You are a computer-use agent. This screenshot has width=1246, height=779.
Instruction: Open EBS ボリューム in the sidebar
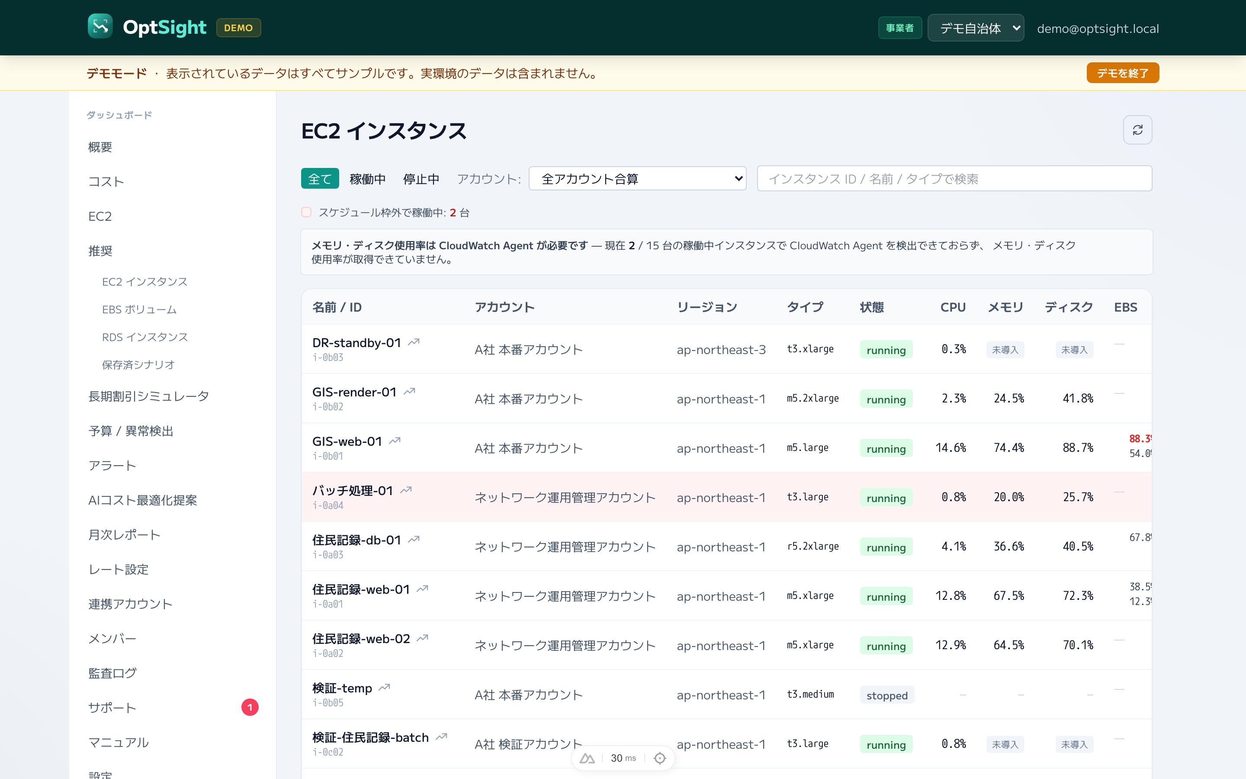pyautogui.click(x=140, y=309)
